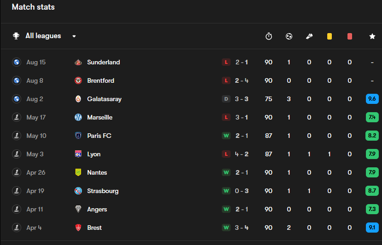Viewport: 382px width, 245px height.
Task: Click the D result badge for Galatasaray
Action: point(226,99)
